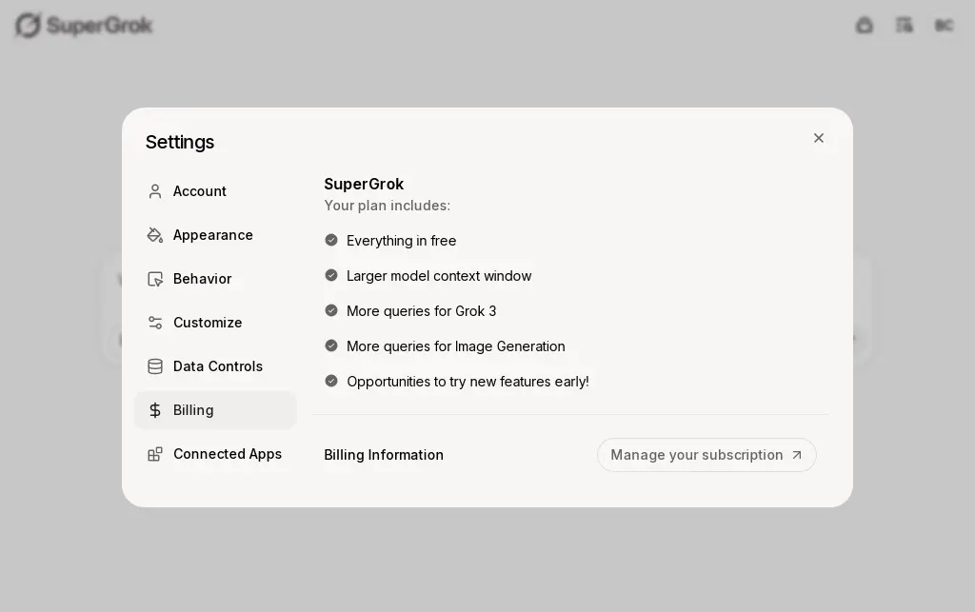975x612 pixels.
Task: Click Manage your subscription button
Action: [x=706, y=455]
